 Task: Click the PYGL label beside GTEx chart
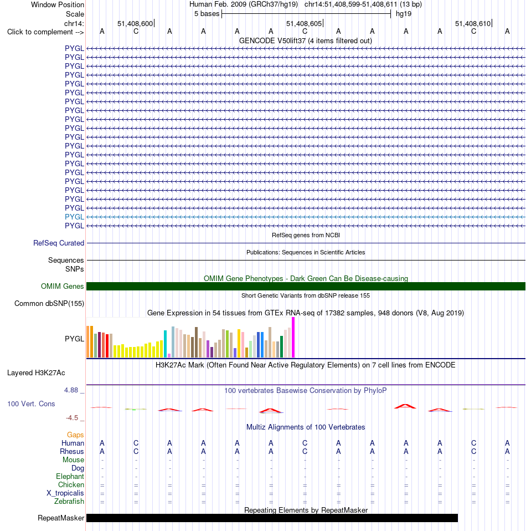[x=74, y=339]
